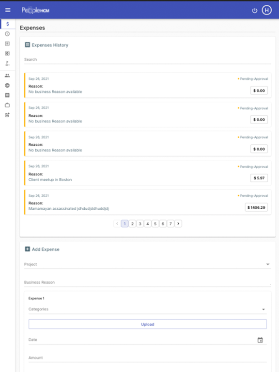The height and width of the screenshot is (372, 279).
Task: Open the Date calendar picker icon
Action: [x=260, y=340]
